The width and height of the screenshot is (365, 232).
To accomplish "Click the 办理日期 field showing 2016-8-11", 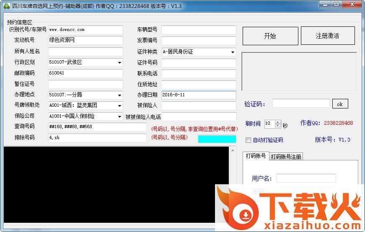I will click(x=199, y=95).
